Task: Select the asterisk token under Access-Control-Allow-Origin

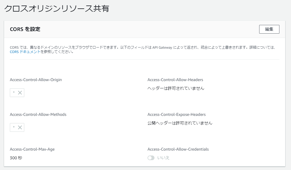Action: pos(14,93)
